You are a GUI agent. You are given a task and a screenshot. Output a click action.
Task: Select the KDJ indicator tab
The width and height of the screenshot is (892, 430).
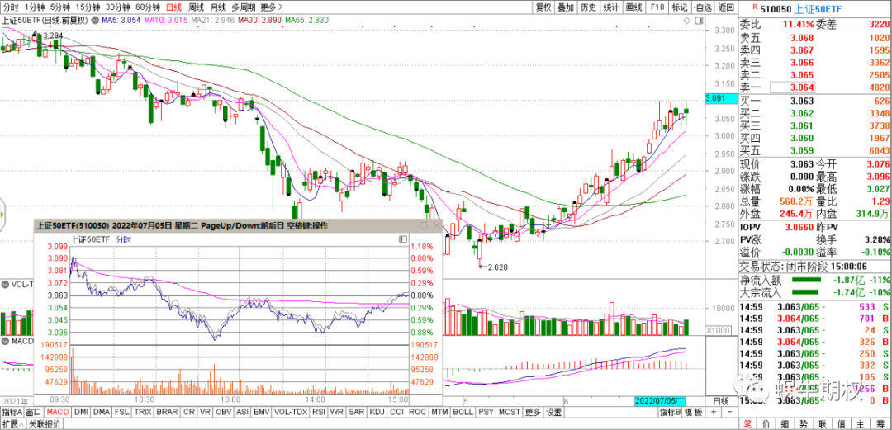point(377,412)
